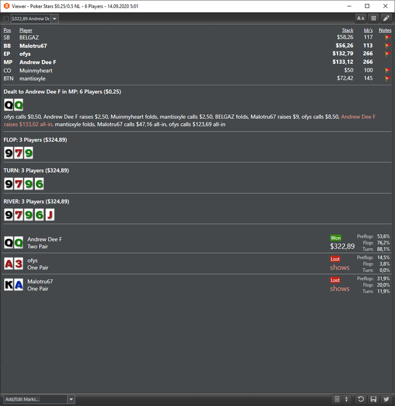Click the Notes column header

[385, 30]
